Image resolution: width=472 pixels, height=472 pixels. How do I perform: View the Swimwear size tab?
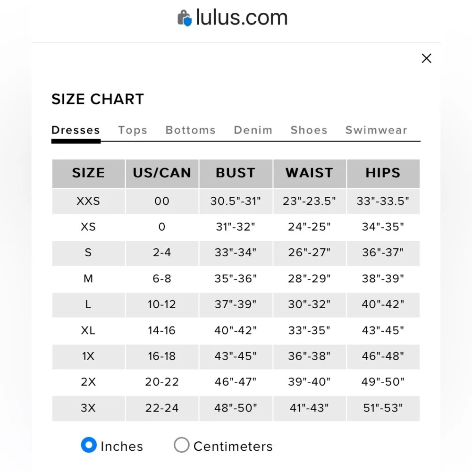pos(376,130)
